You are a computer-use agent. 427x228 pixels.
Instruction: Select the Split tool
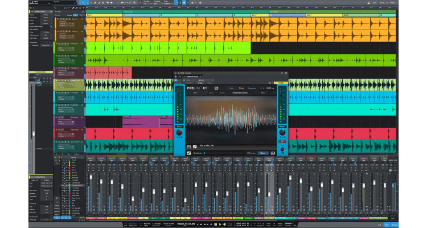pos(91,2)
